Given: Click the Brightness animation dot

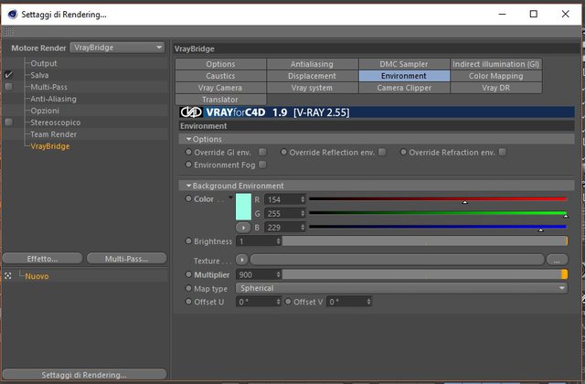Looking at the screenshot, I should pyautogui.click(x=188, y=241).
